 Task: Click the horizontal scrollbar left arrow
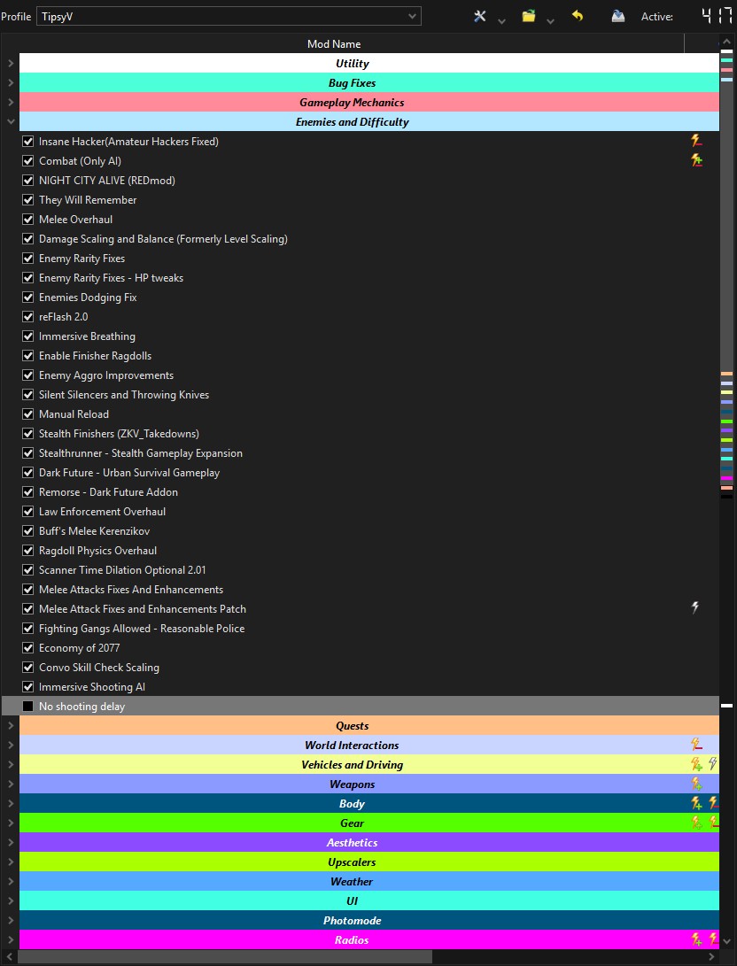(x=7, y=957)
